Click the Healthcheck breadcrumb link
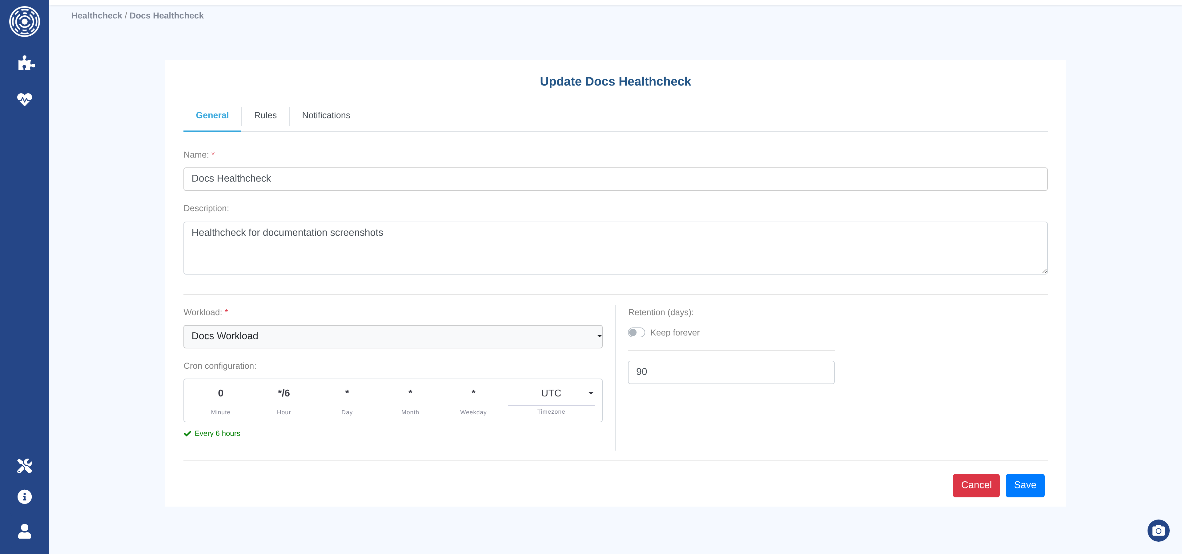This screenshot has width=1182, height=554. (x=96, y=16)
